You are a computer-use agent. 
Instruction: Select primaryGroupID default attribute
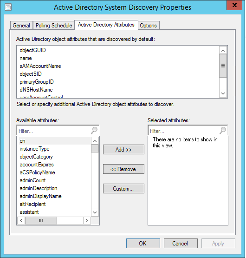point(37,82)
